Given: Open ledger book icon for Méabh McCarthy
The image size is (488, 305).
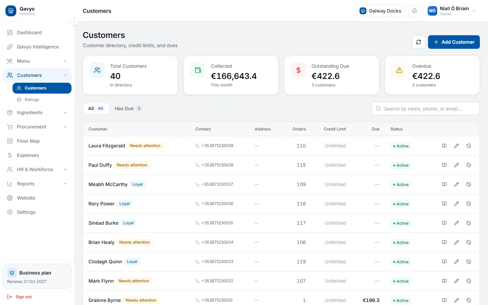Looking at the screenshot, I should point(444,184).
